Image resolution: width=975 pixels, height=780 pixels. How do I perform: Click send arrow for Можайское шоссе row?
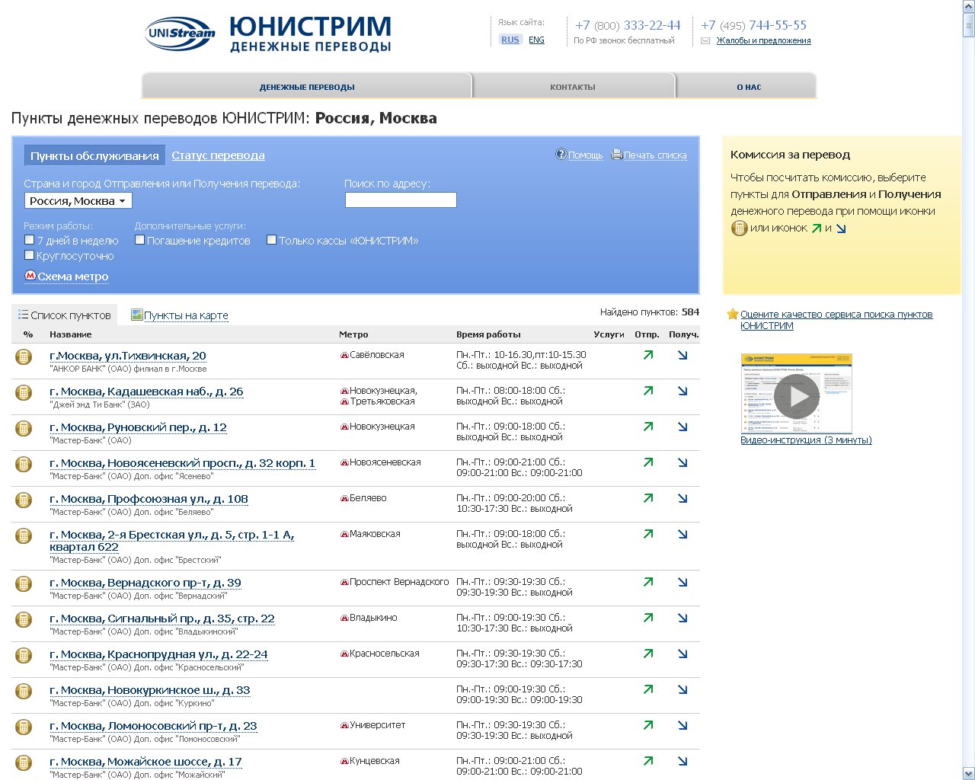[x=648, y=761]
